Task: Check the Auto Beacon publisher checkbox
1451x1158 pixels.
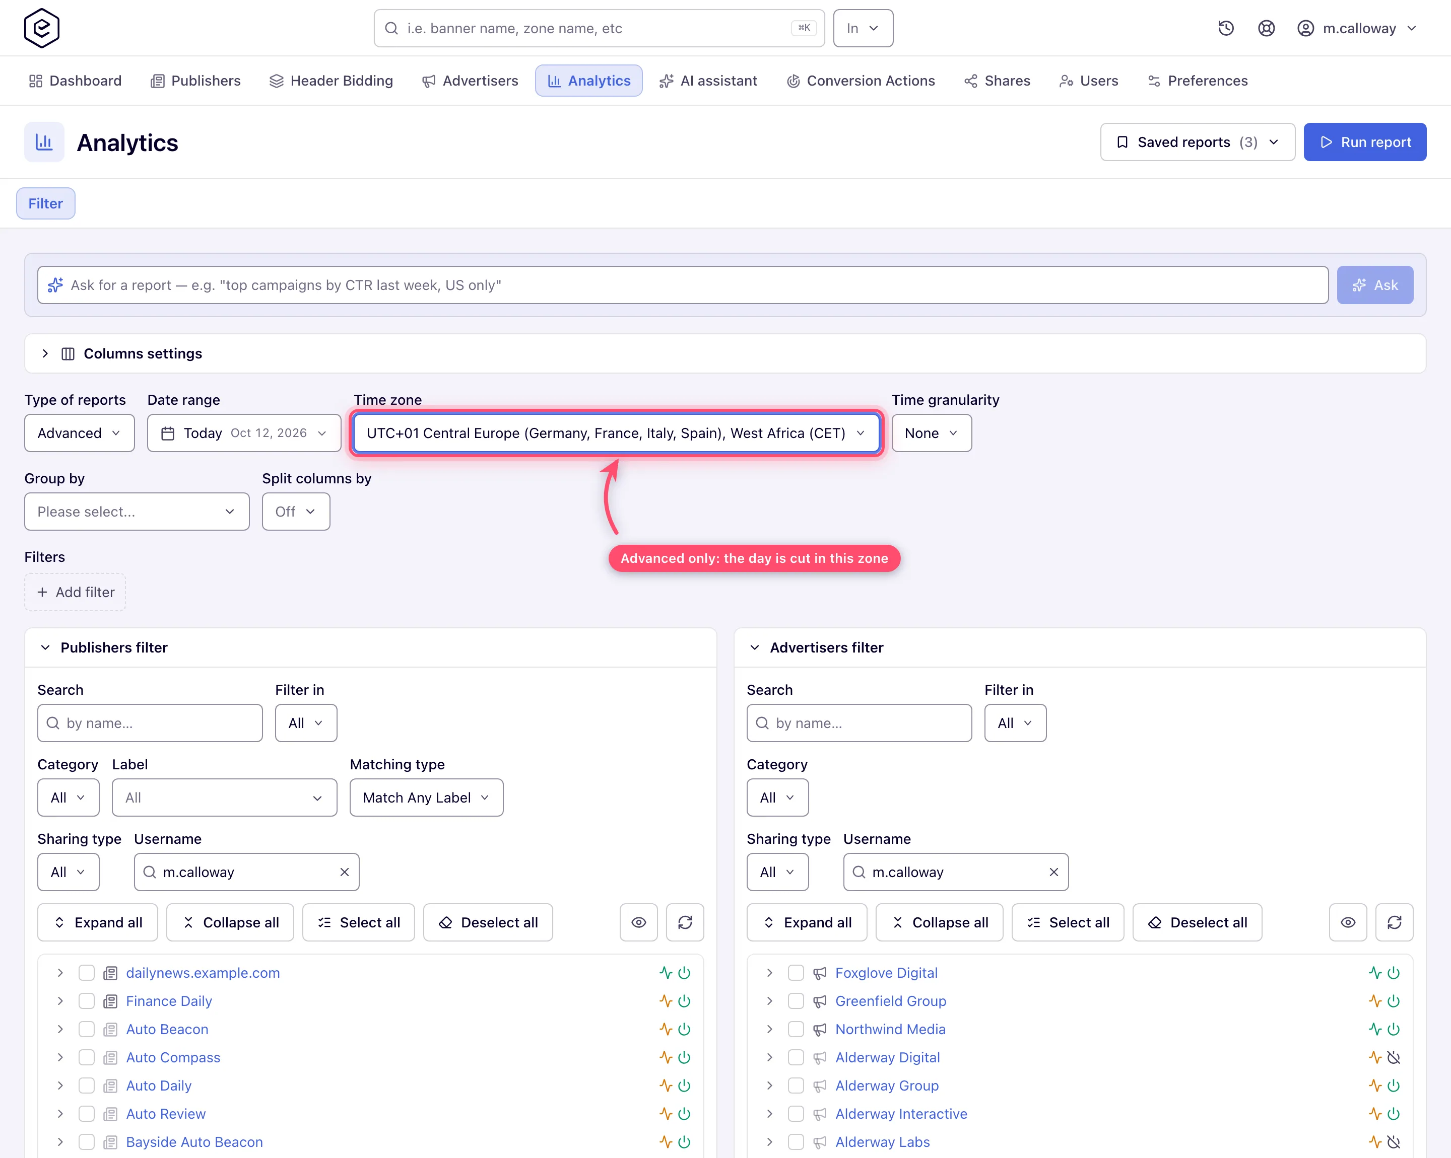Action: click(x=86, y=1030)
